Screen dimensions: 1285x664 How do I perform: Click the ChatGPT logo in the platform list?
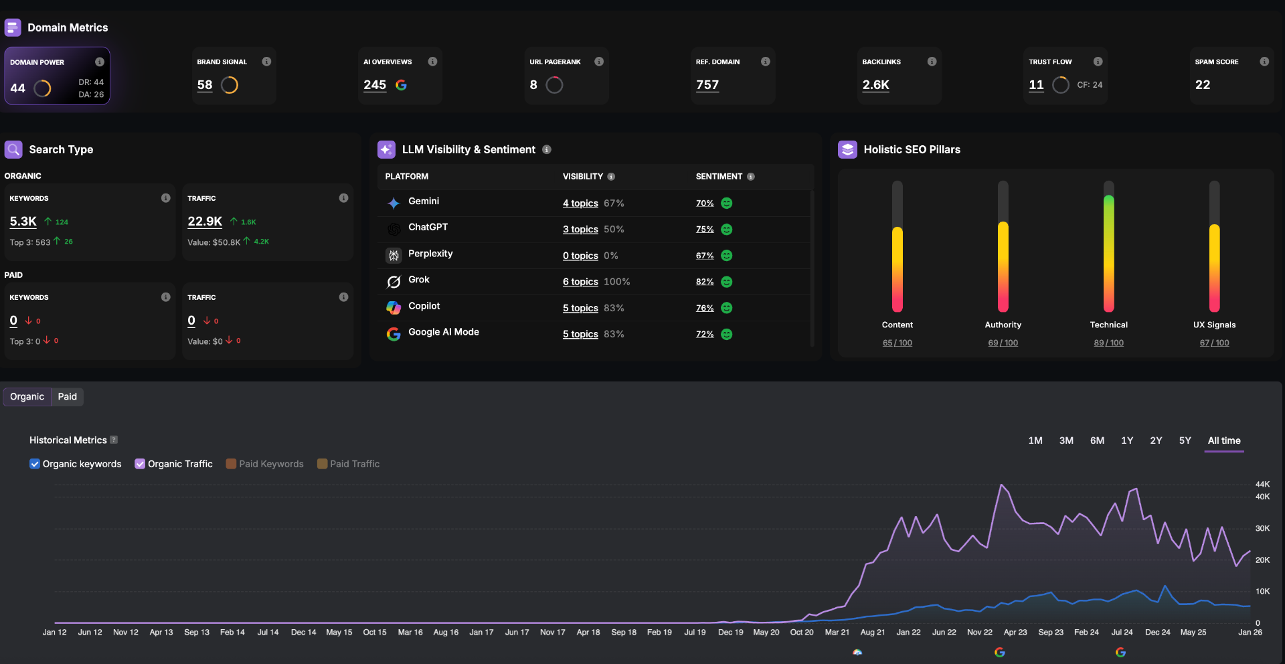[394, 228]
